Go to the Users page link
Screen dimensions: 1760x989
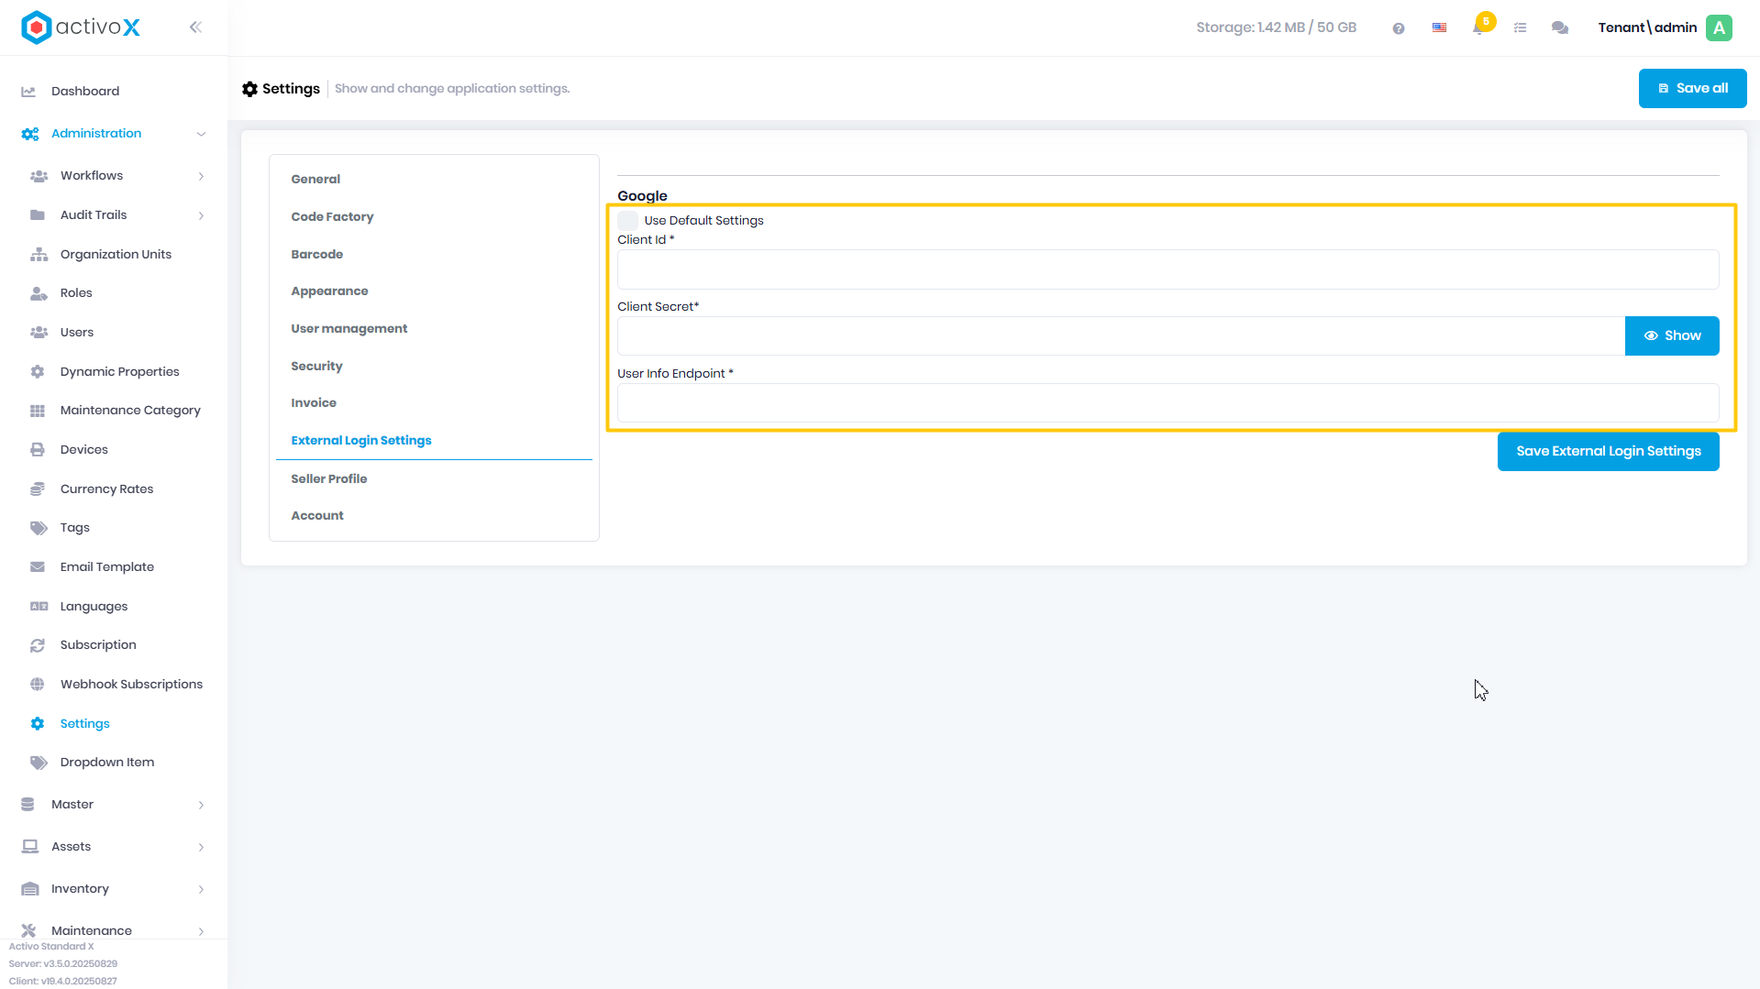(x=77, y=333)
